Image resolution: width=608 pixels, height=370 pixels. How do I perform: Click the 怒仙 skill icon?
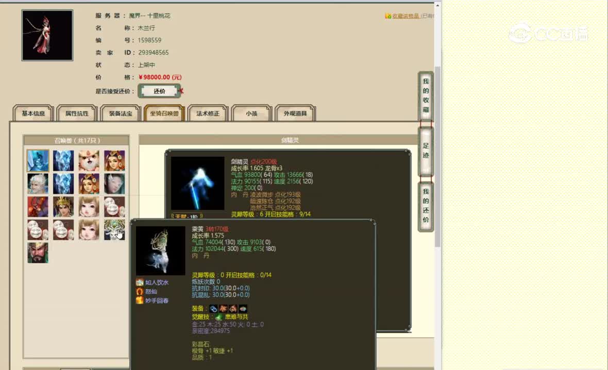point(140,291)
